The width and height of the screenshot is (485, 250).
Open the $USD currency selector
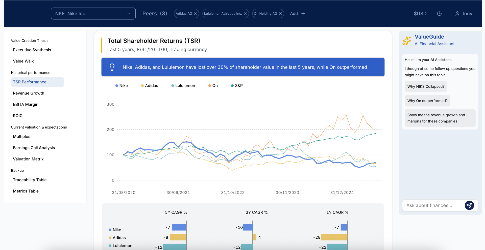point(420,14)
